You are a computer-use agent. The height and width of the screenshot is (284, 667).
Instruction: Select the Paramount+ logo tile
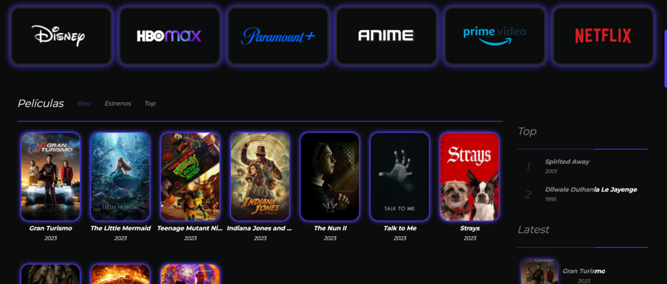point(278,36)
